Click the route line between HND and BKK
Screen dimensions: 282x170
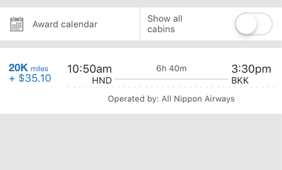pos(172,79)
